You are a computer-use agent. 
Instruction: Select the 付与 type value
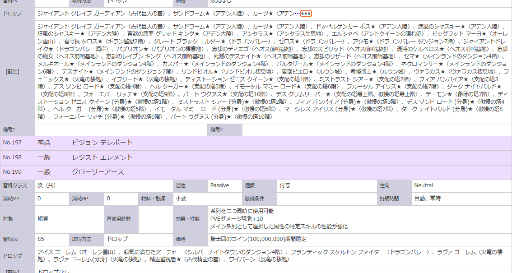tap(285, 185)
